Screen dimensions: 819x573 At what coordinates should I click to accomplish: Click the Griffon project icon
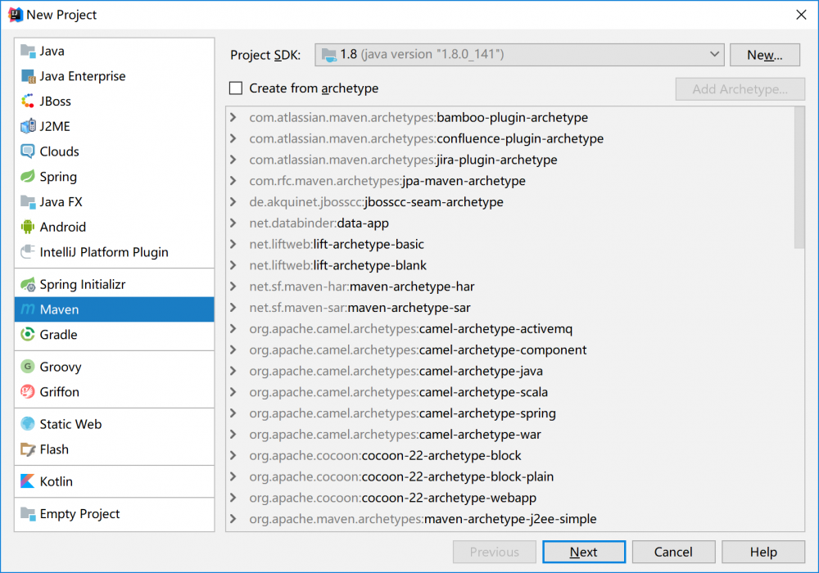tap(27, 392)
